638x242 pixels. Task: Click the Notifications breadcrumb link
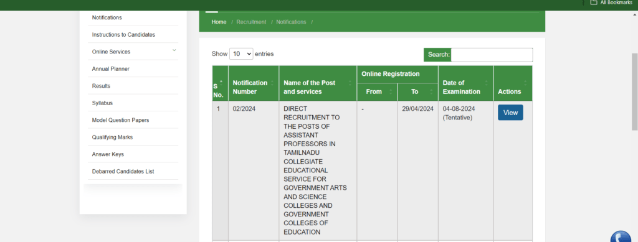pyautogui.click(x=291, y=22)
